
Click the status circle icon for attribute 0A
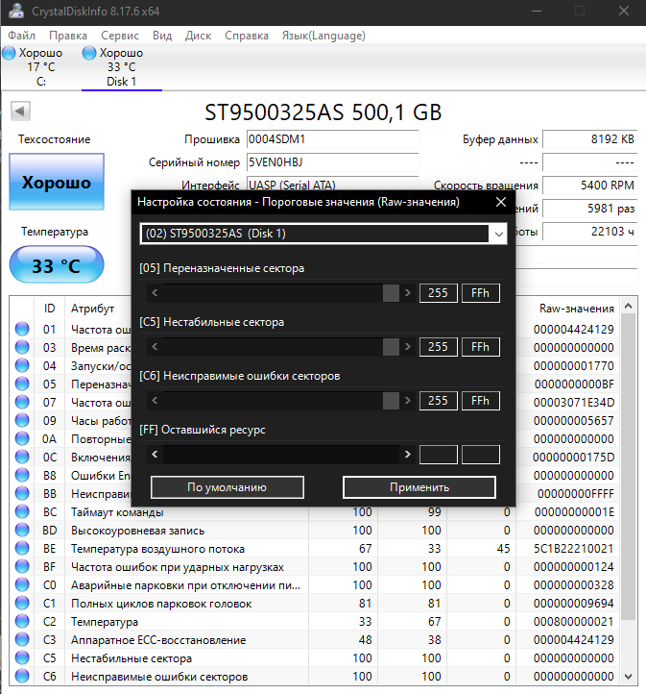tap(22, 438)
